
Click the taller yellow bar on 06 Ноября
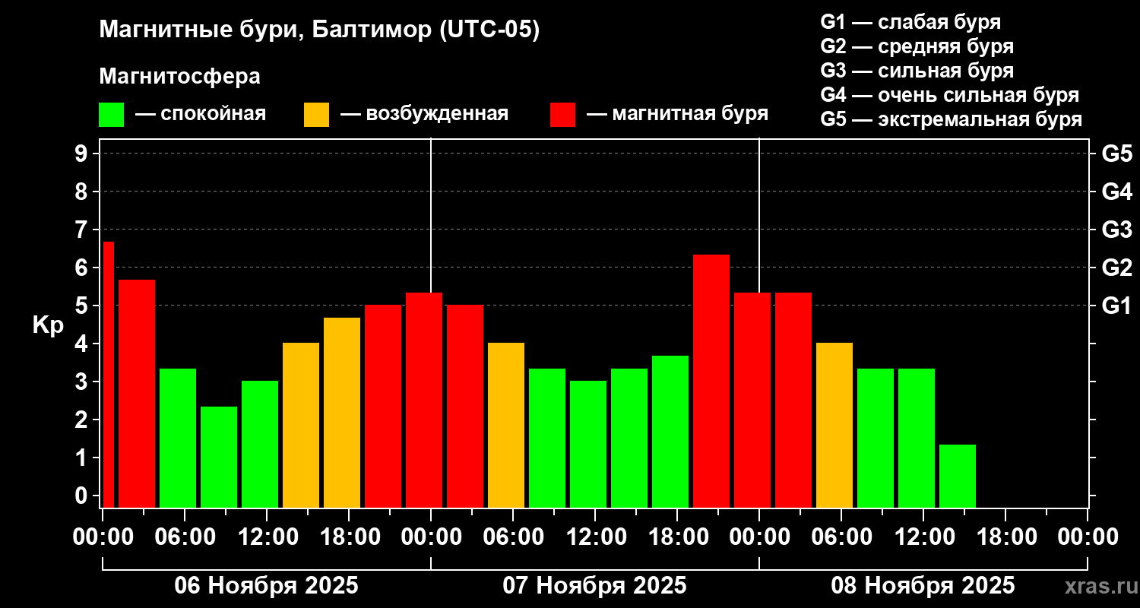click(342, 412)
